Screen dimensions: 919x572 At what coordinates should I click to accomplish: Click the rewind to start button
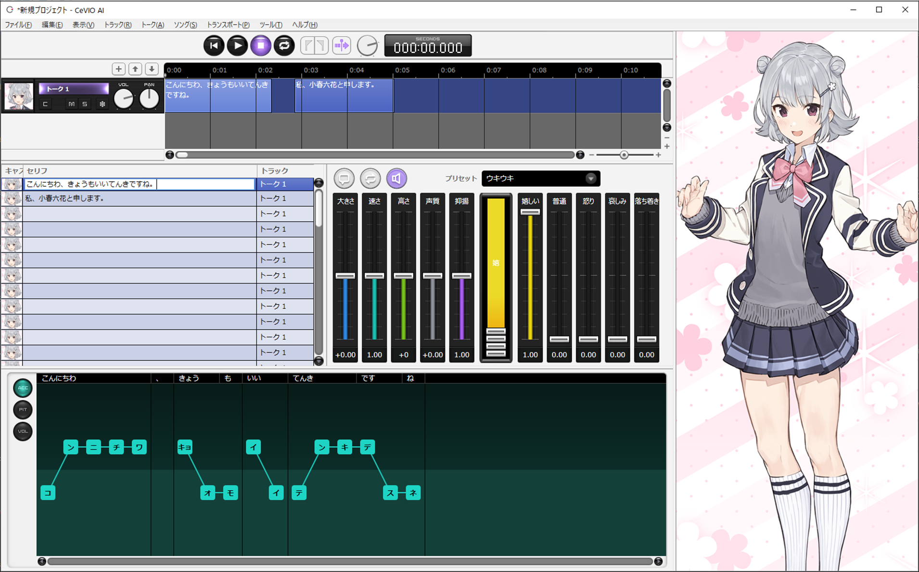[x=214, y=46]
